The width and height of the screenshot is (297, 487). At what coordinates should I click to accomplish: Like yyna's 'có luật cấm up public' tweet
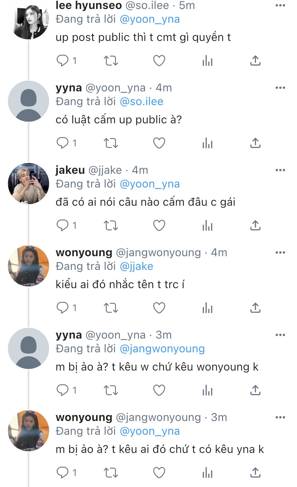click(x=159, y=143)
